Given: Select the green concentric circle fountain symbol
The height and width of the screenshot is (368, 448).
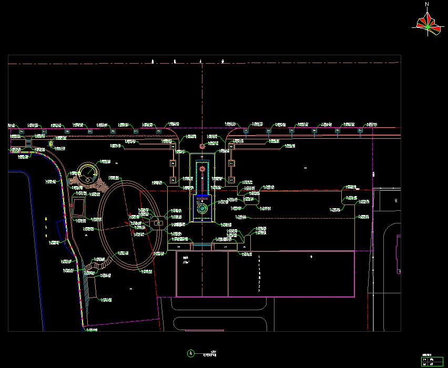Looking at the screenshot, I should 201,209.
